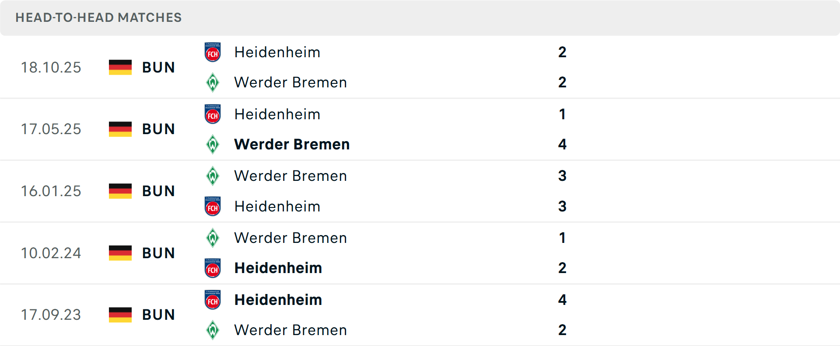Click the FCH club badge in the 17.09.23 match
The image size is (840, 346).
pos(213,300)
